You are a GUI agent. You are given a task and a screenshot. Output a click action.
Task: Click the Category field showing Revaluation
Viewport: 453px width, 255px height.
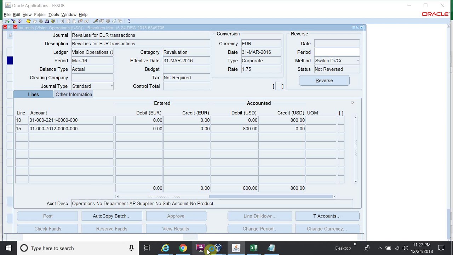(x=187, y=52)
